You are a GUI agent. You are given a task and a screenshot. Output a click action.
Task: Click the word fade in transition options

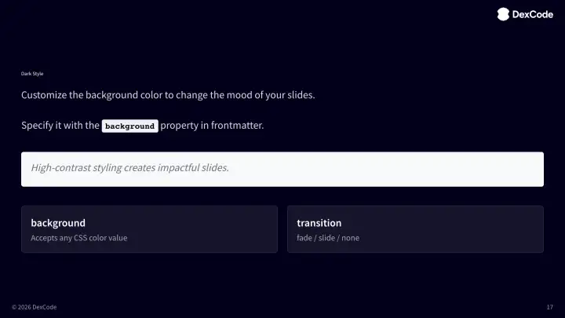pos(304,238)
